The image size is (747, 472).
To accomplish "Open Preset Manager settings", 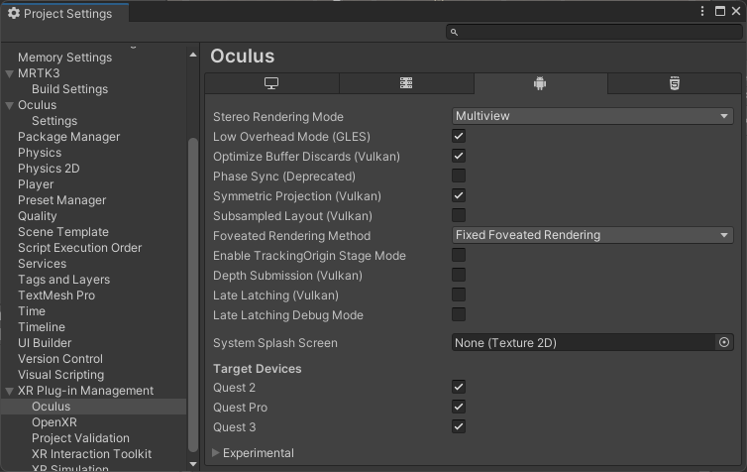I will pyautogui.click(x=62, y=200).
